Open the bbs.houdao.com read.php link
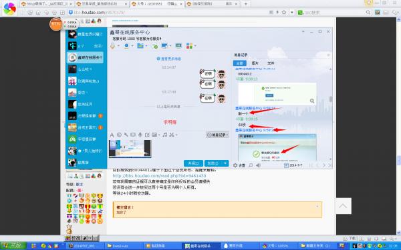This screenshot has width=401, height=250. click(x=159, y=176)
